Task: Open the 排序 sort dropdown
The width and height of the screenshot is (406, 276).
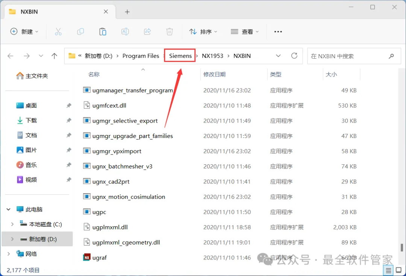Action: [203, 32]
